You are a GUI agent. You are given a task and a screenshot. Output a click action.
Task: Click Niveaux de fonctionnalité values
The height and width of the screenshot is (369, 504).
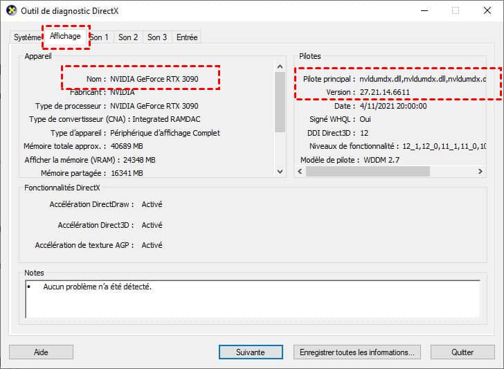pyautogui.click(x=444, y=146)
